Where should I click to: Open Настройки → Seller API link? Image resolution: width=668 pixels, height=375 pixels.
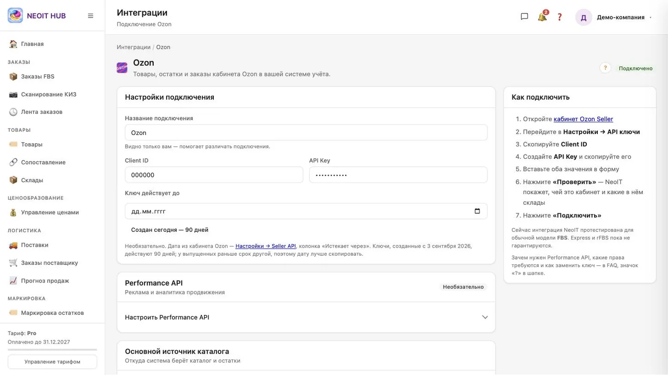pyautogui.click(x=266, y=246)
